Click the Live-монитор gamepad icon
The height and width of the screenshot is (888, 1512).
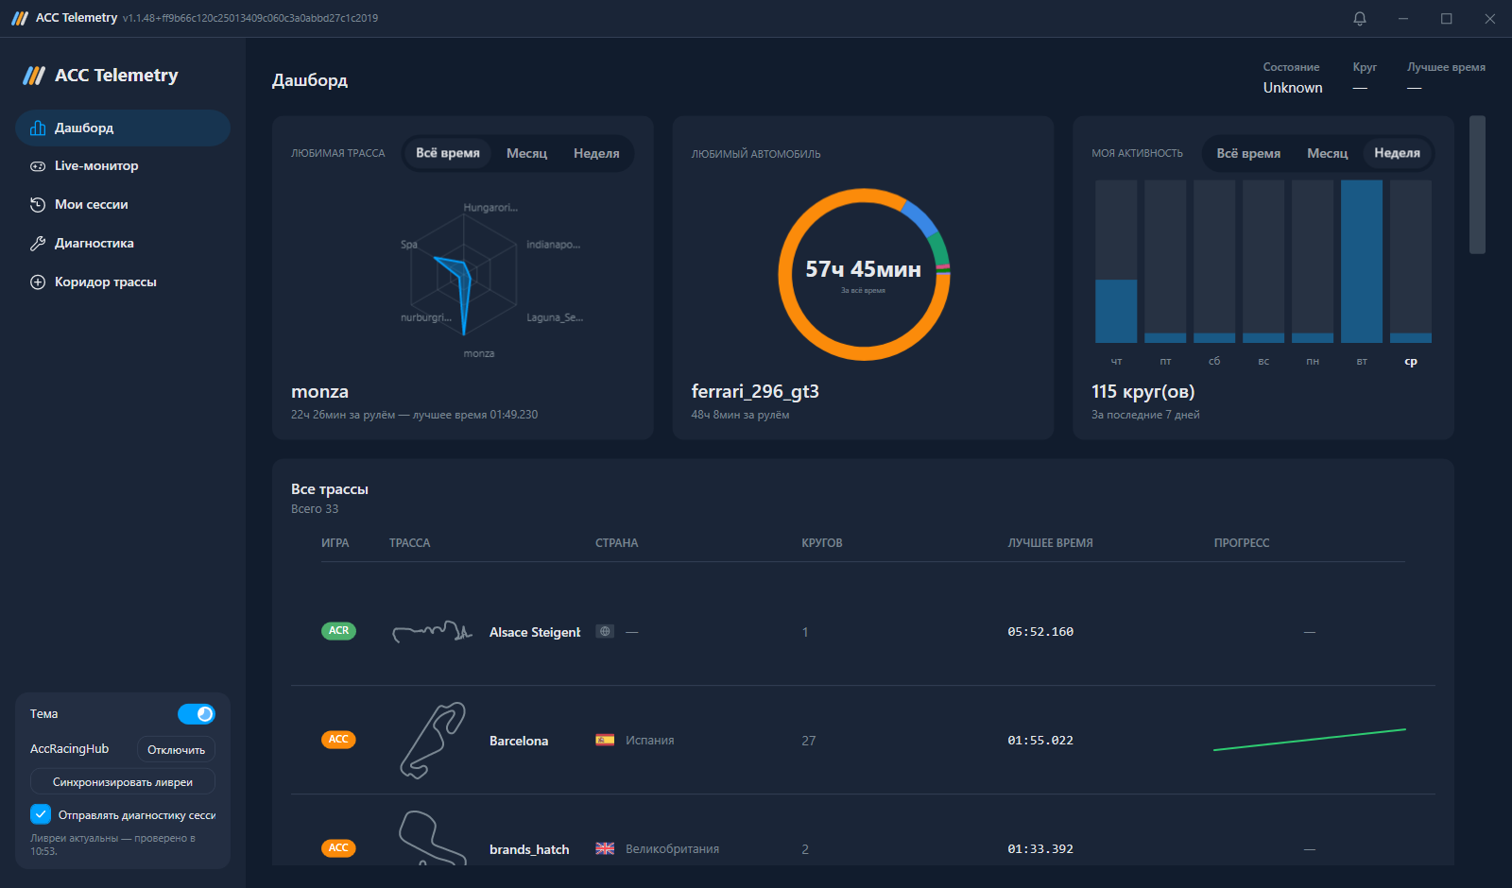(38, 166)
